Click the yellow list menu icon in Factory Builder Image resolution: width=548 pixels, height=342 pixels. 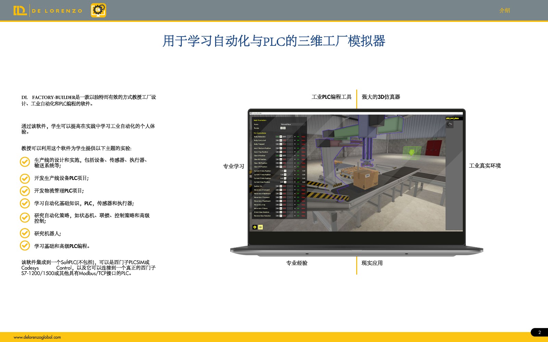(x=260, y=227)
